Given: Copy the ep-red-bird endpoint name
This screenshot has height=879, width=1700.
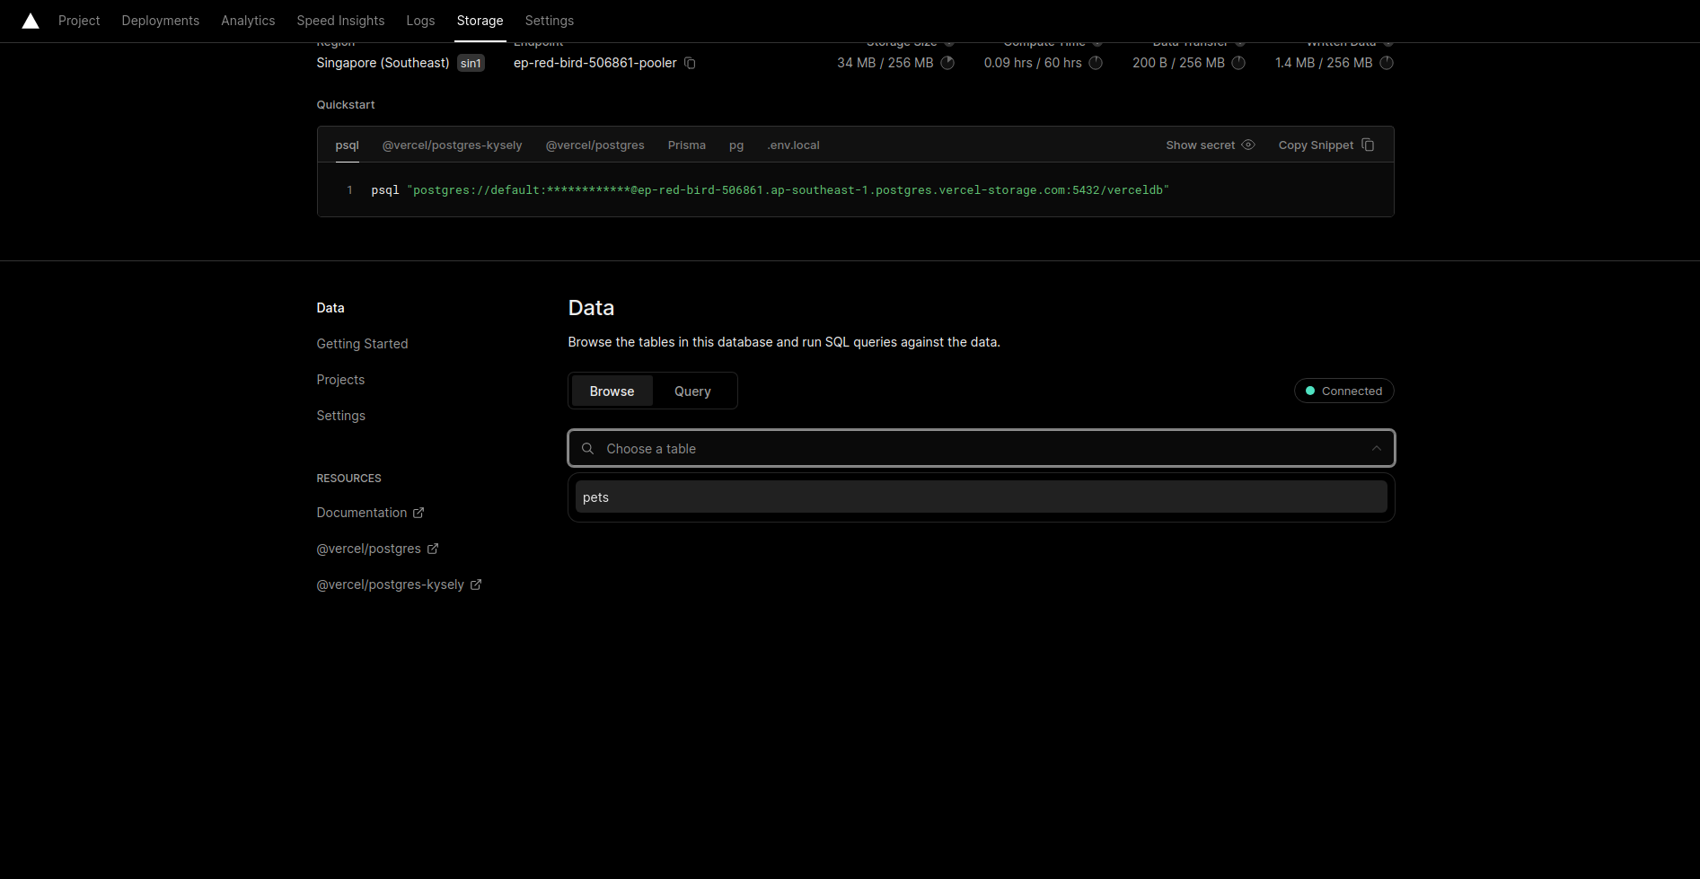Looking at the screenshot, I should point(690,63).
